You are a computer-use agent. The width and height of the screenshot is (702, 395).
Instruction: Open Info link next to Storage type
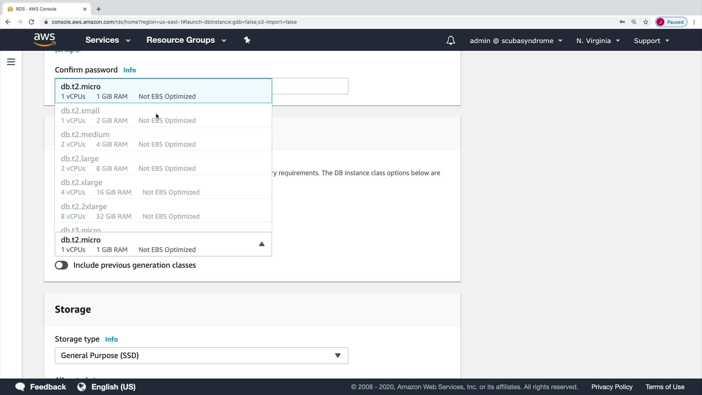tap(111, 339)
